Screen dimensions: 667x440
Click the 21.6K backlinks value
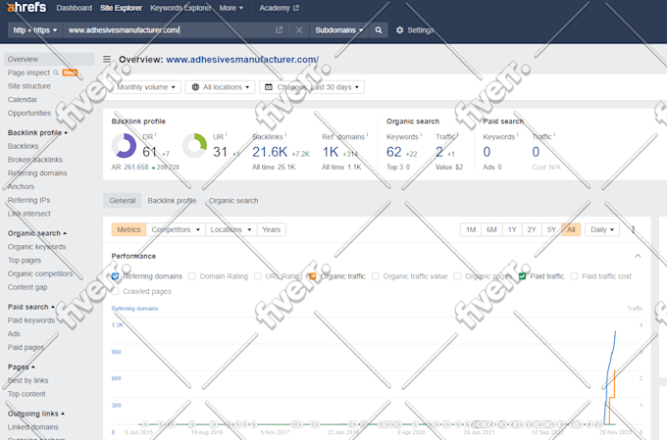pos(270,152)
